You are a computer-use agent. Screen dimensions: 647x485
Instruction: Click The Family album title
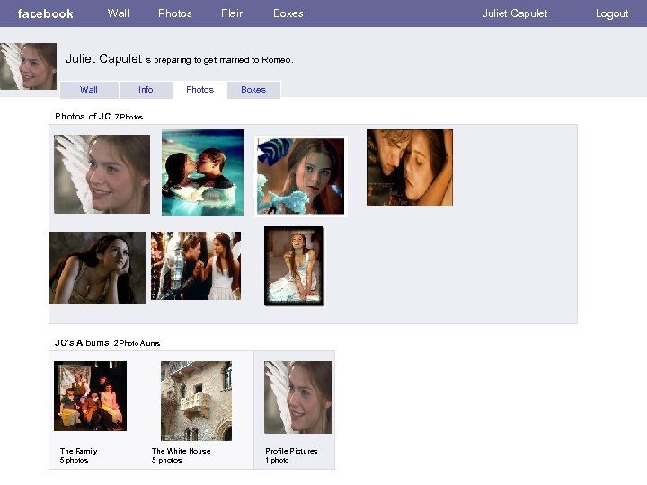click(79, 451)
